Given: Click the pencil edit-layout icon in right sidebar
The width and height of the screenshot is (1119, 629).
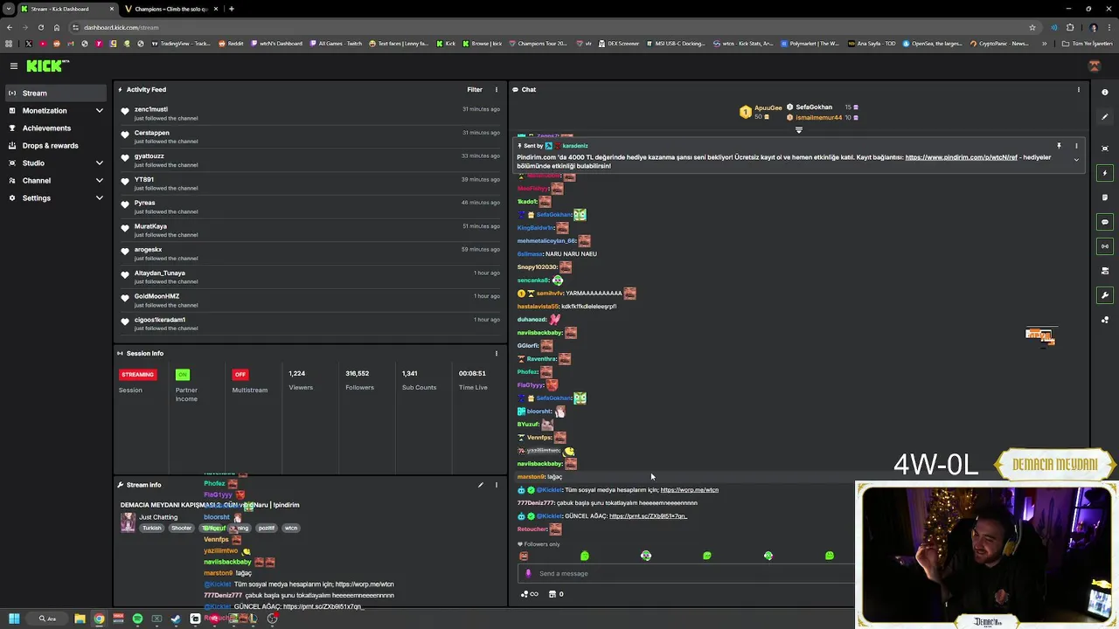Looking at the screenshot, I should [x=1104, y=117].
